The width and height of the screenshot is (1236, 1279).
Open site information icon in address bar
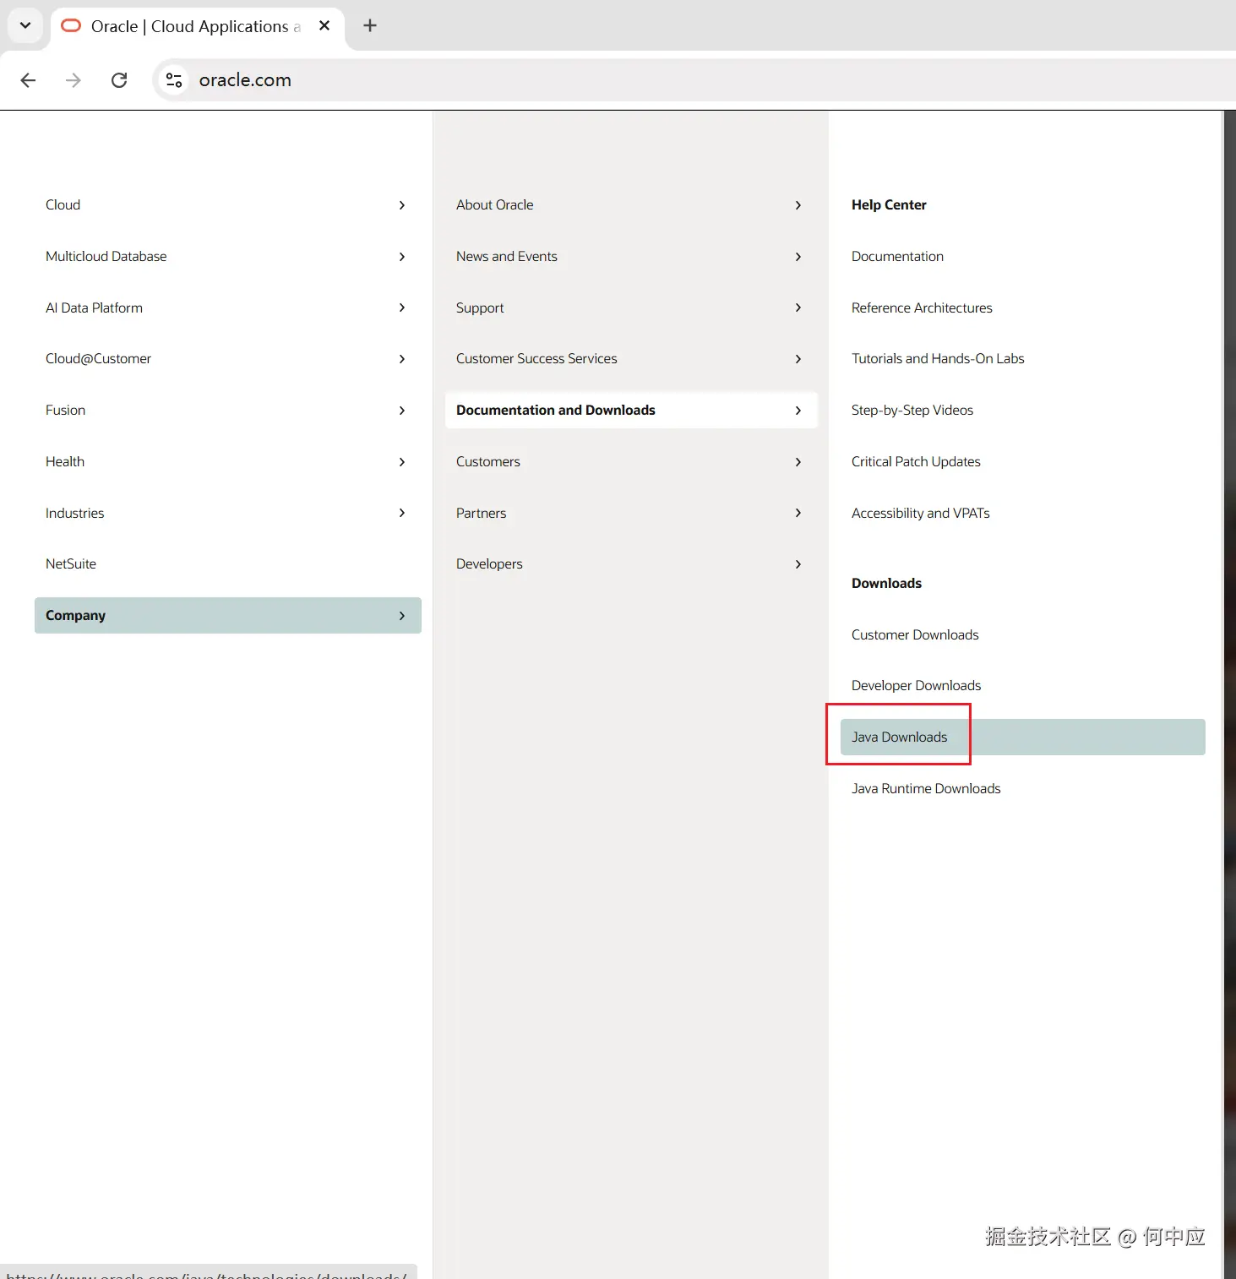tap(174, 80)
